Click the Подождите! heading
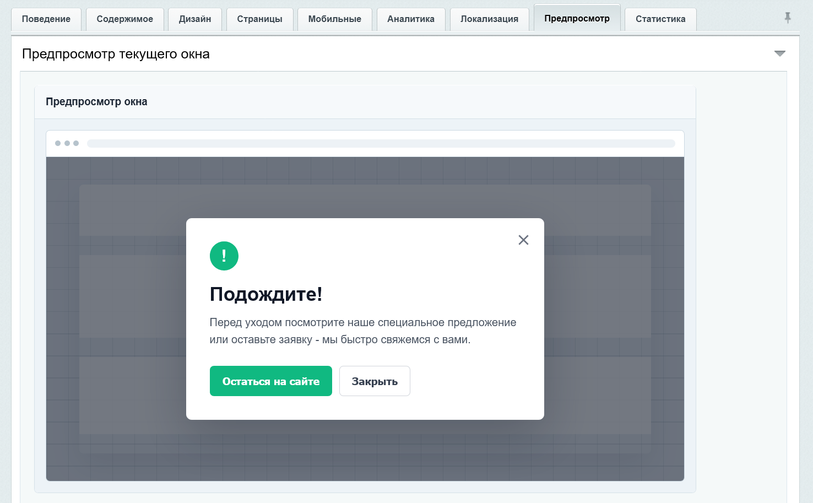The width and height of the screenshot is (813, 503). coord(266,294)
